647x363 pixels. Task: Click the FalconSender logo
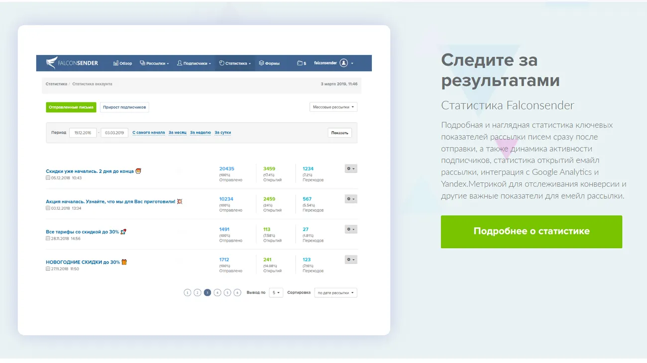(72, 63)
